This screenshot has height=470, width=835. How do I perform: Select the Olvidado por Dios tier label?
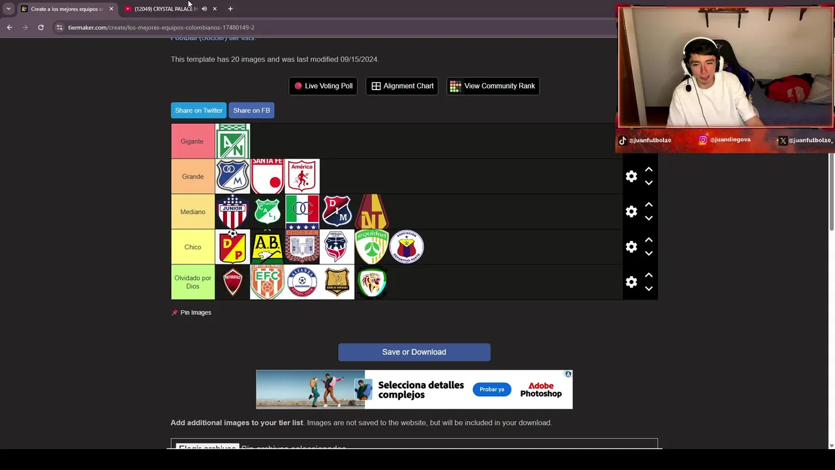(x=192, y=282)
